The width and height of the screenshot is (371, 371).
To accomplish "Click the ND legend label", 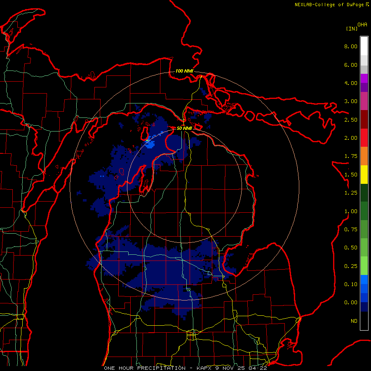I will click(x=354, y=321).
